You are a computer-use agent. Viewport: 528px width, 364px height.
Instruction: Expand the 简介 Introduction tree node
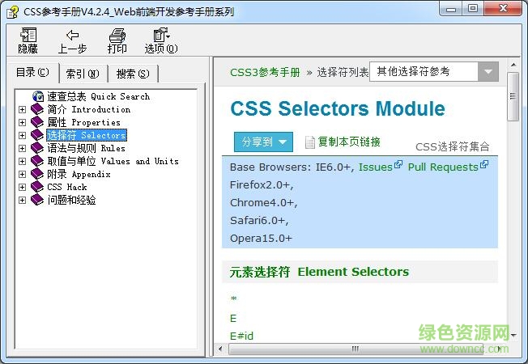point(22,109)
